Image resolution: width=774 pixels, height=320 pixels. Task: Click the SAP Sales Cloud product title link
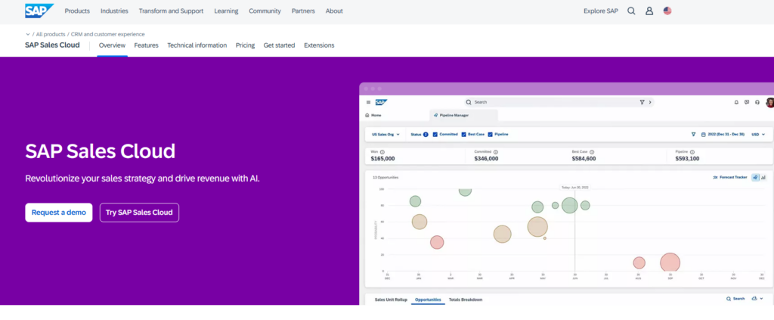[52, 45]
